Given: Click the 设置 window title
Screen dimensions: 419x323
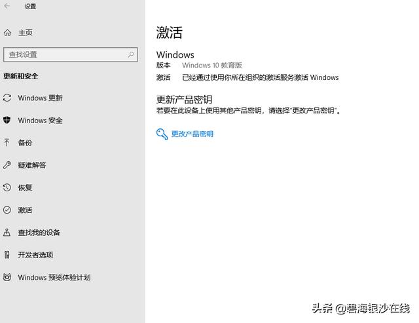Looking at the screenshot, I should click(31, 6).
